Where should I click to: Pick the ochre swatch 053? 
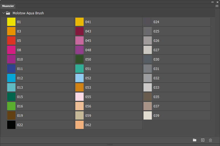point(79,88)
